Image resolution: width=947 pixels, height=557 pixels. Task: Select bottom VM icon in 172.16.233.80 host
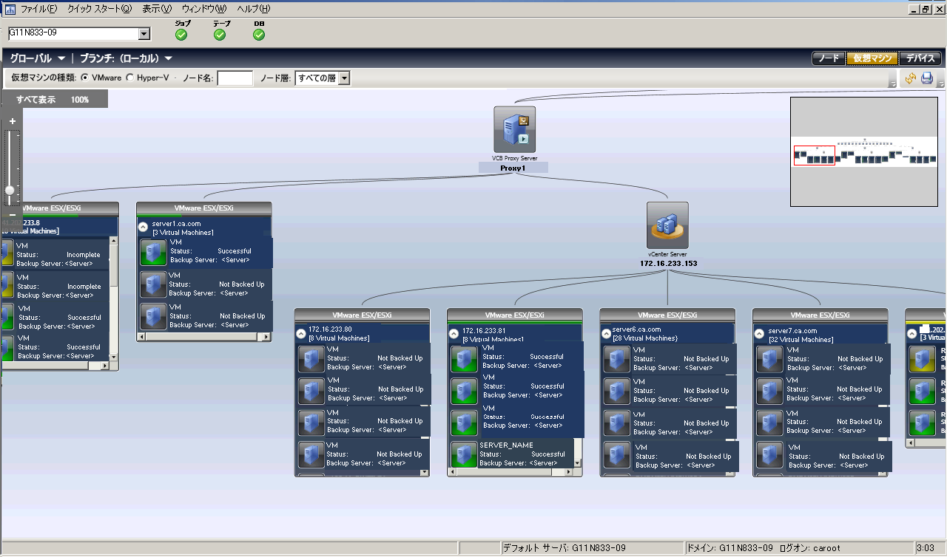click(311, 455)
